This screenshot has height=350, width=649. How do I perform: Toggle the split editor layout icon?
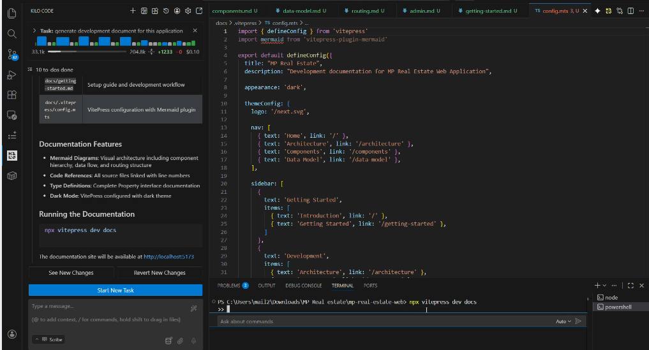(630, 11)
